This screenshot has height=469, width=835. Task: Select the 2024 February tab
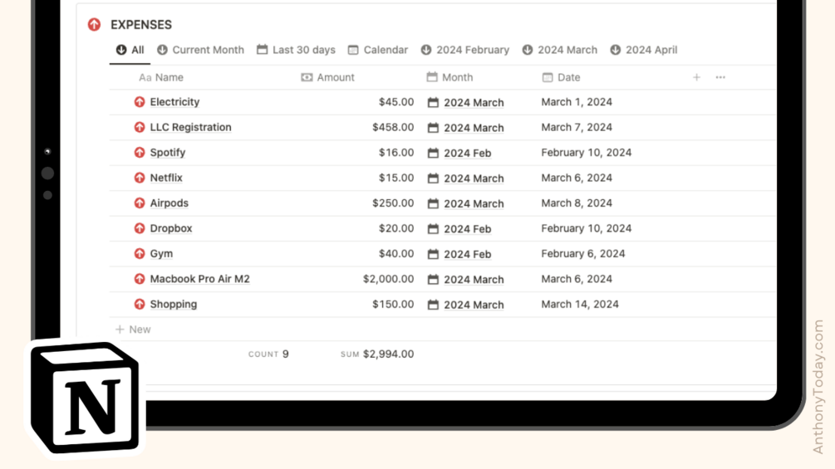(464, 50)
